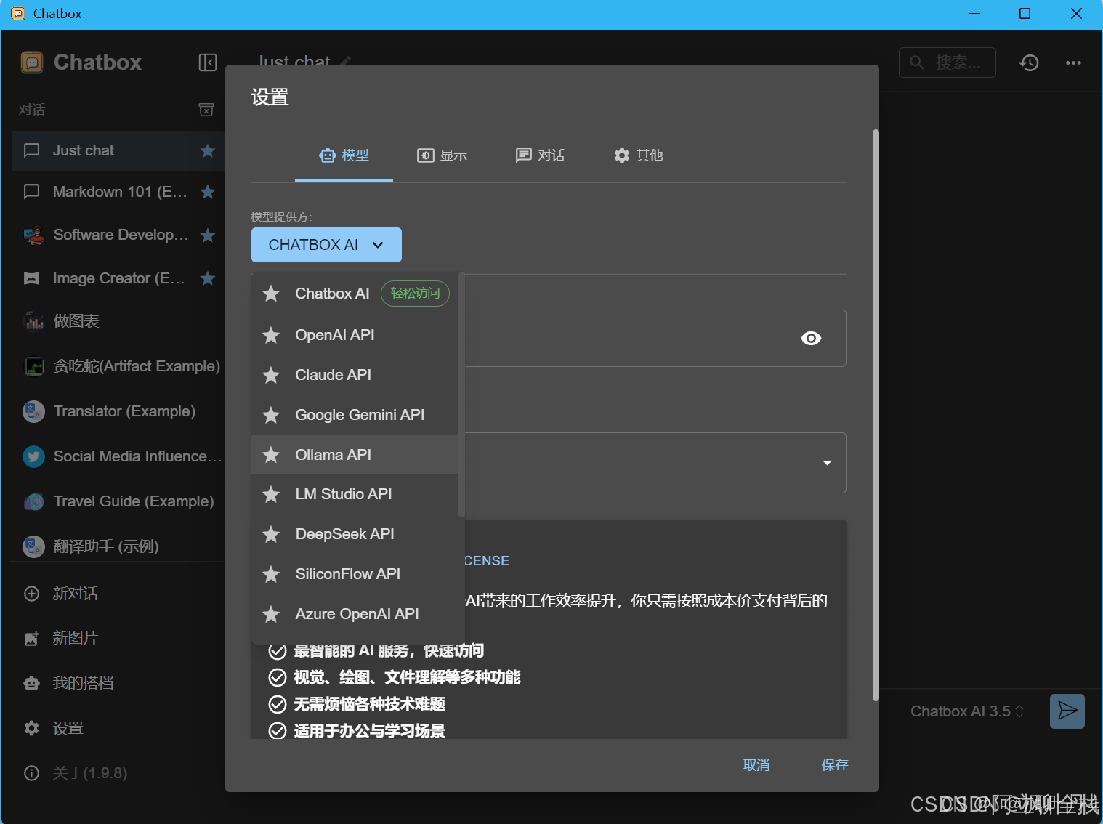
Task: Open the Markdown 101 conversation
Action: tap(118, 192)
